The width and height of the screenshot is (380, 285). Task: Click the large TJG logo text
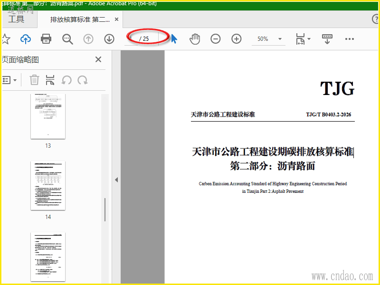(337, 88)
